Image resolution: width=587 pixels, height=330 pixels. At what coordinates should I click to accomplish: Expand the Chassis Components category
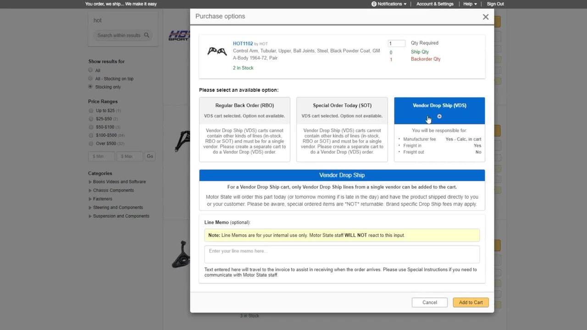(90, 190)
